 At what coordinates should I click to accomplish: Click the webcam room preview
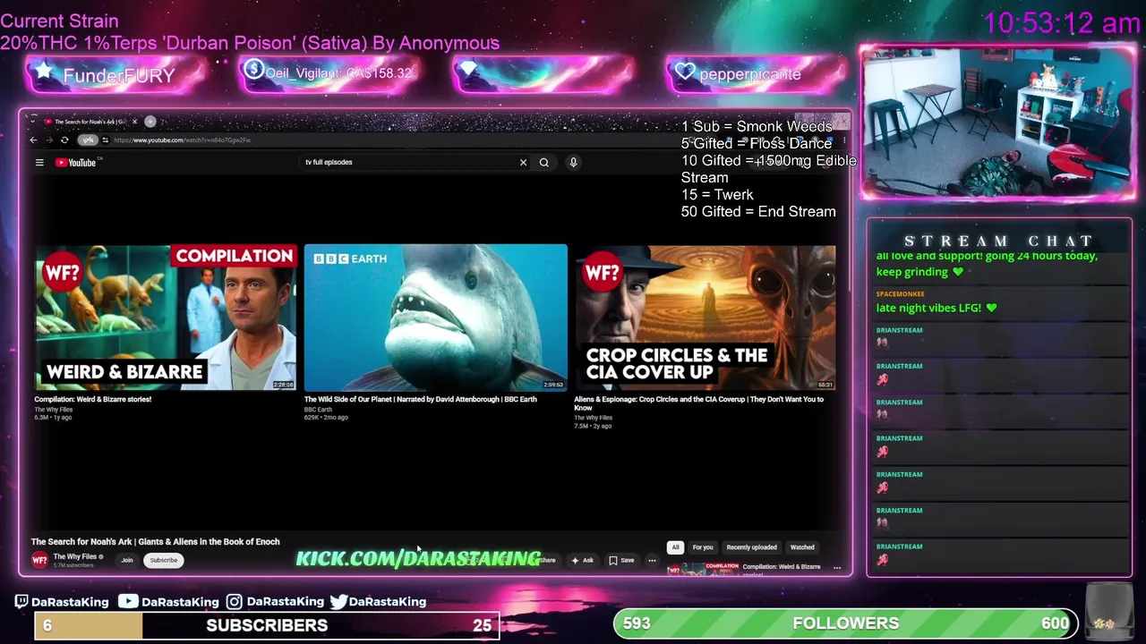pyautogui.click(x=997, y=123)
